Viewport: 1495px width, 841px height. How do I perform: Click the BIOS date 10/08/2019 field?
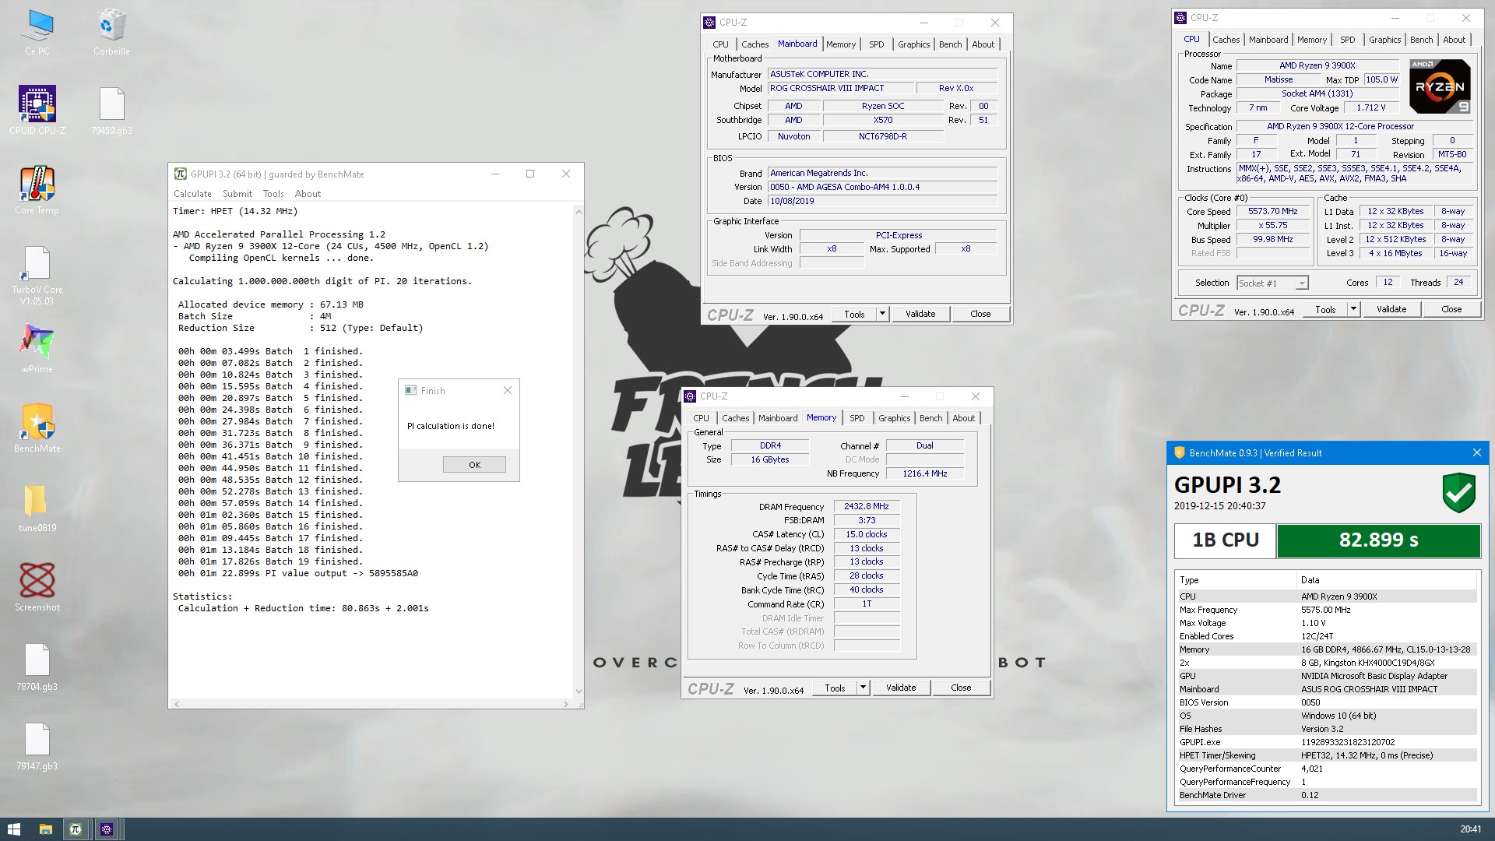pos(882,201)
